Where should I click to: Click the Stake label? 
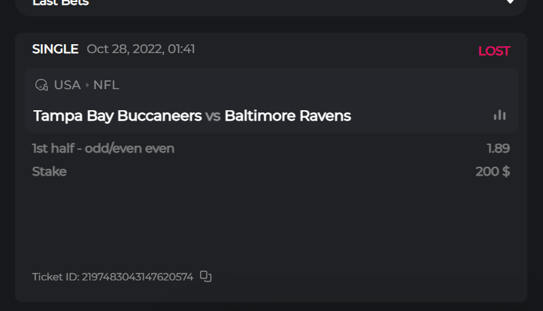(49, 171)
